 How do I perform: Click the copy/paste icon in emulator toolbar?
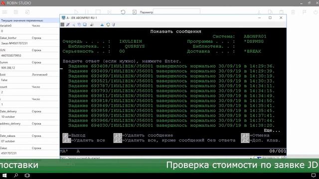pos(79,24)
